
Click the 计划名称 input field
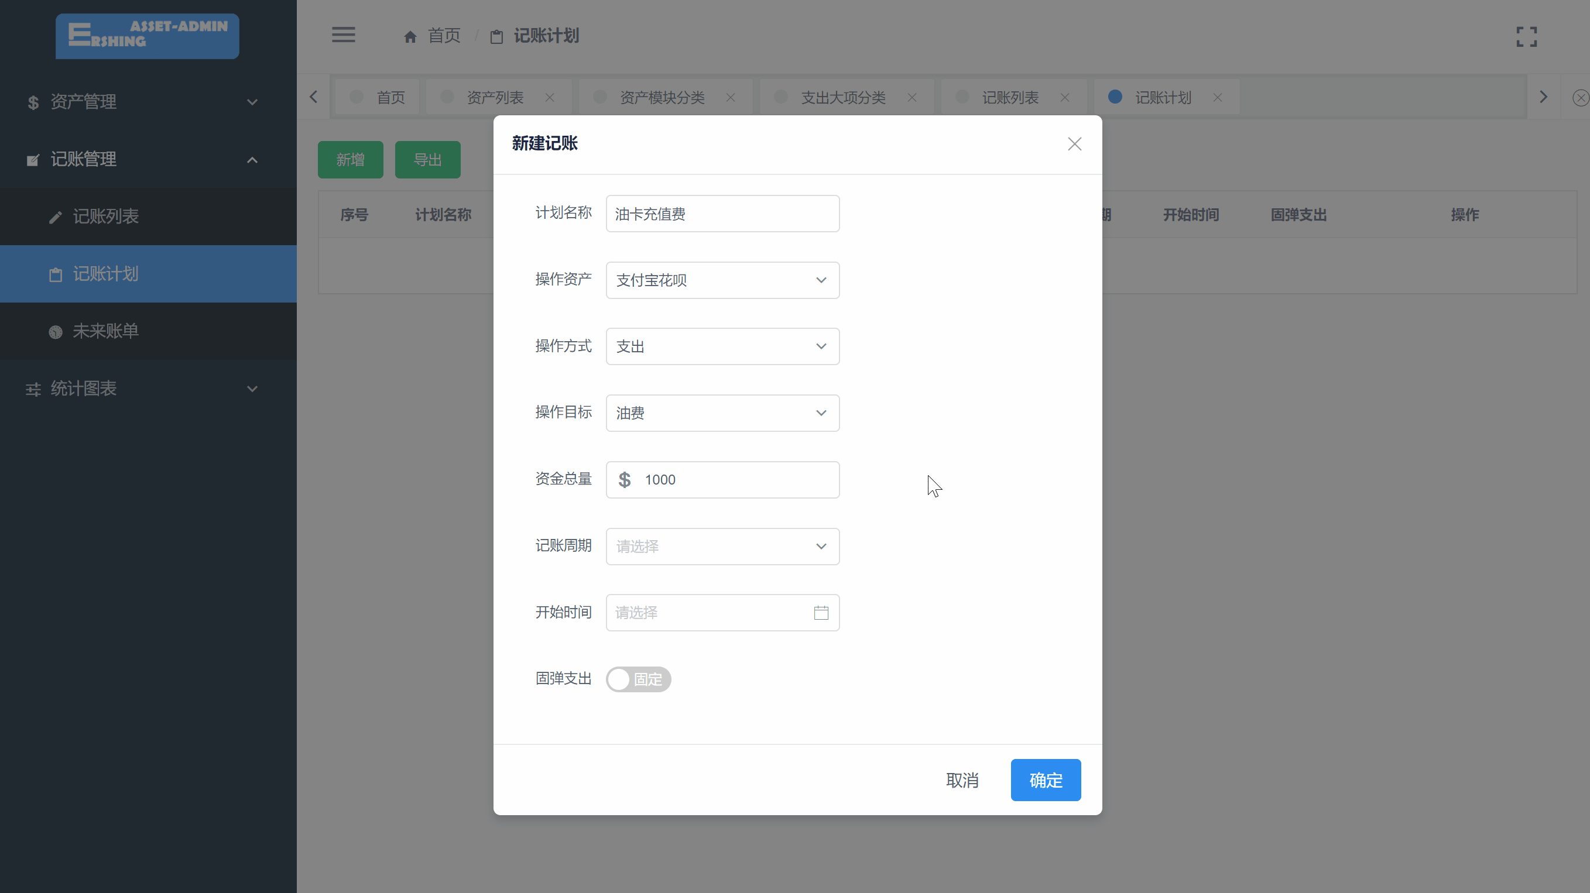(x=722, y=214)
